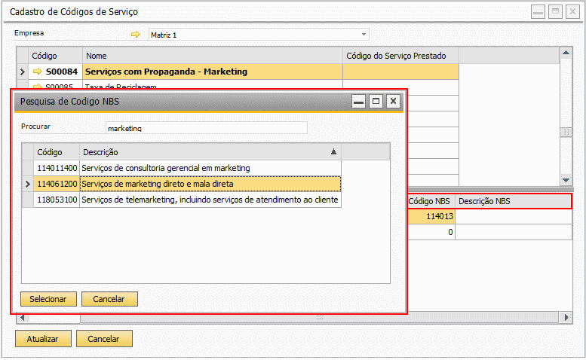Maximize the Pesquisa de Codigo NBS window
Image resolution: width=586 pixels, height=360 pixels.
tap(376, 102)
